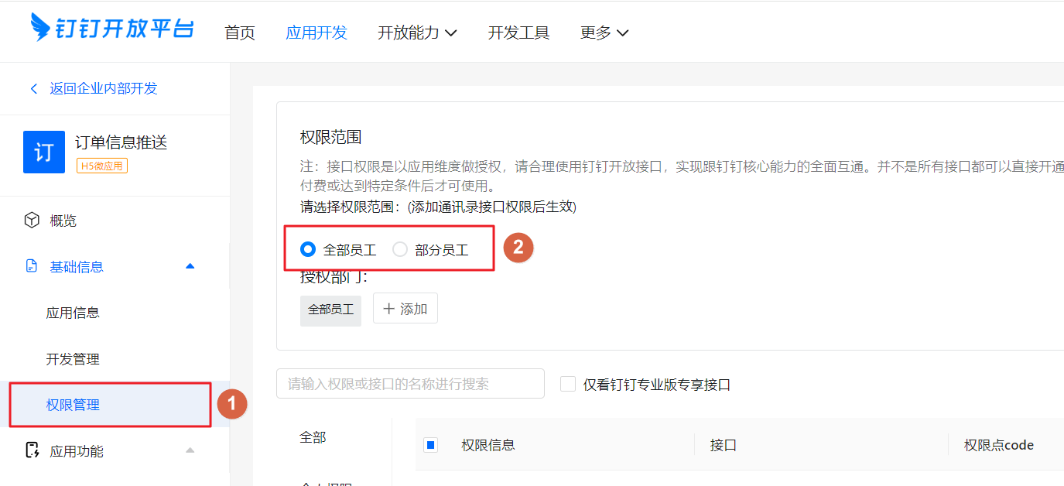The image size is (1064, 486).
Task: Collapse the 基础信息 section arrow
Action: pos(190,266)
